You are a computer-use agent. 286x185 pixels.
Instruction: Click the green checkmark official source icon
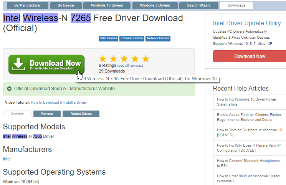[9, 89]
